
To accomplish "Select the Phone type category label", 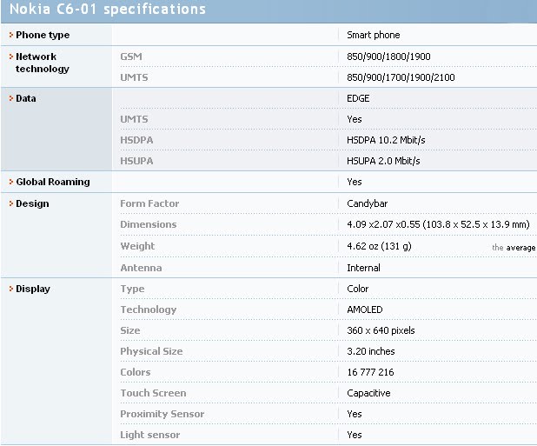I will [43, 35].
